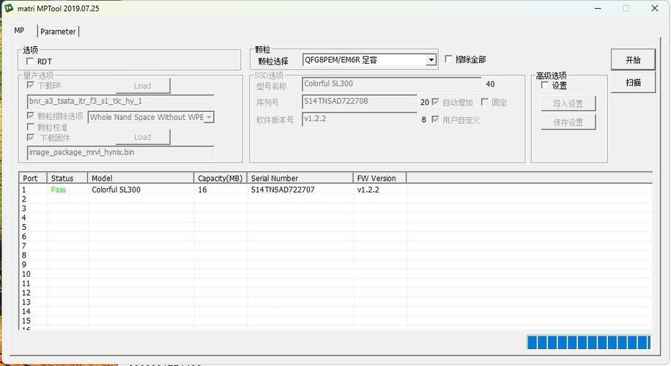Image resolution: width=671 pixels, height=366 pixels.
Task: Click the Status column header
Action: click(67, 179)
